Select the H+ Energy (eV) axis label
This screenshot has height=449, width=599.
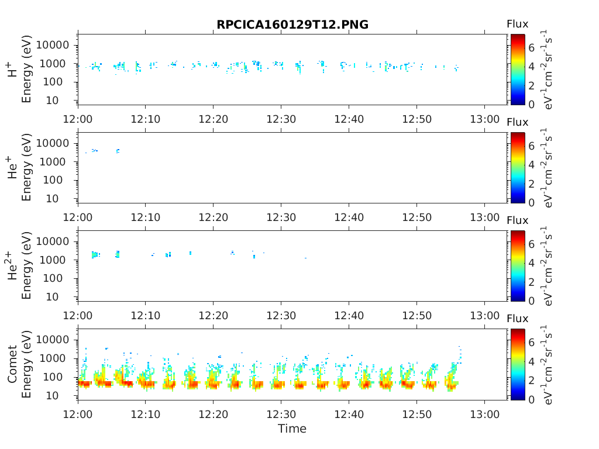tap(19, 70)
